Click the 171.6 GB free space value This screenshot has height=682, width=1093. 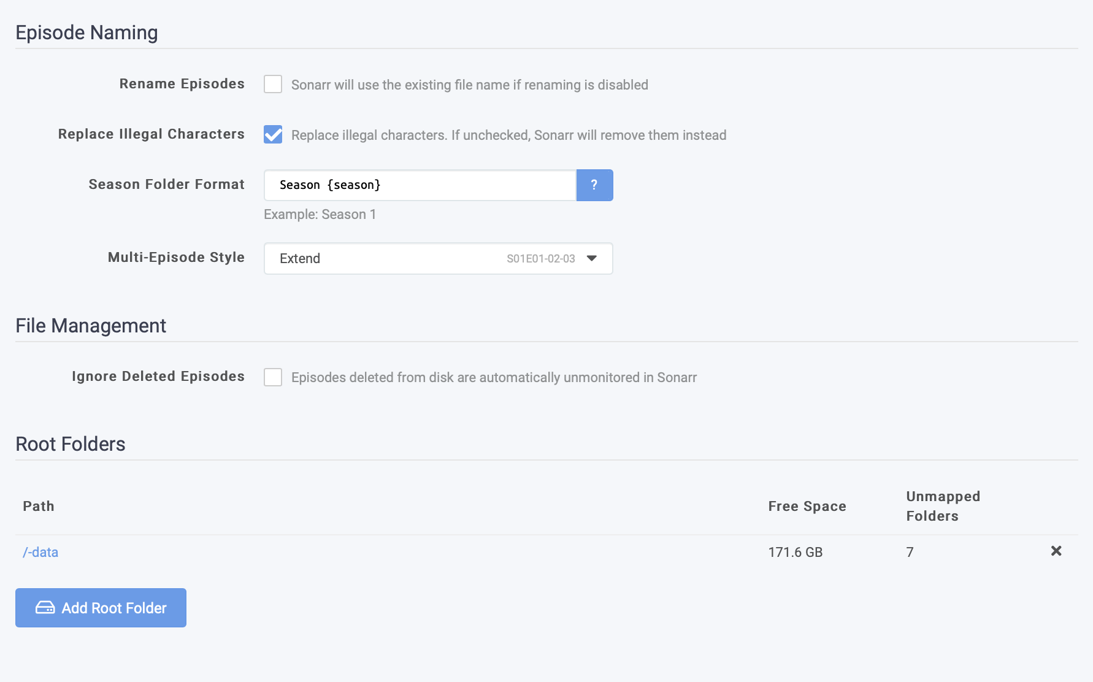[795, 552]
